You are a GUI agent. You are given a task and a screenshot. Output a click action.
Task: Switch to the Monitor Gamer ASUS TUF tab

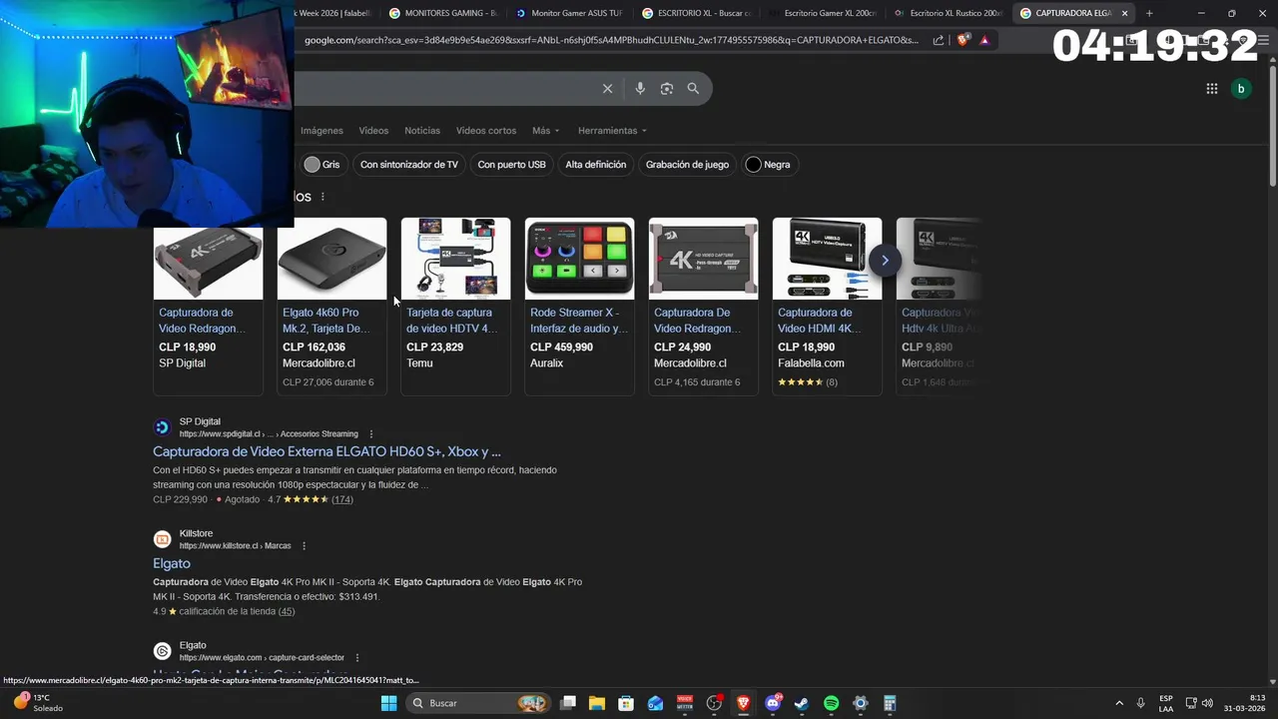[x=569, y=13]
